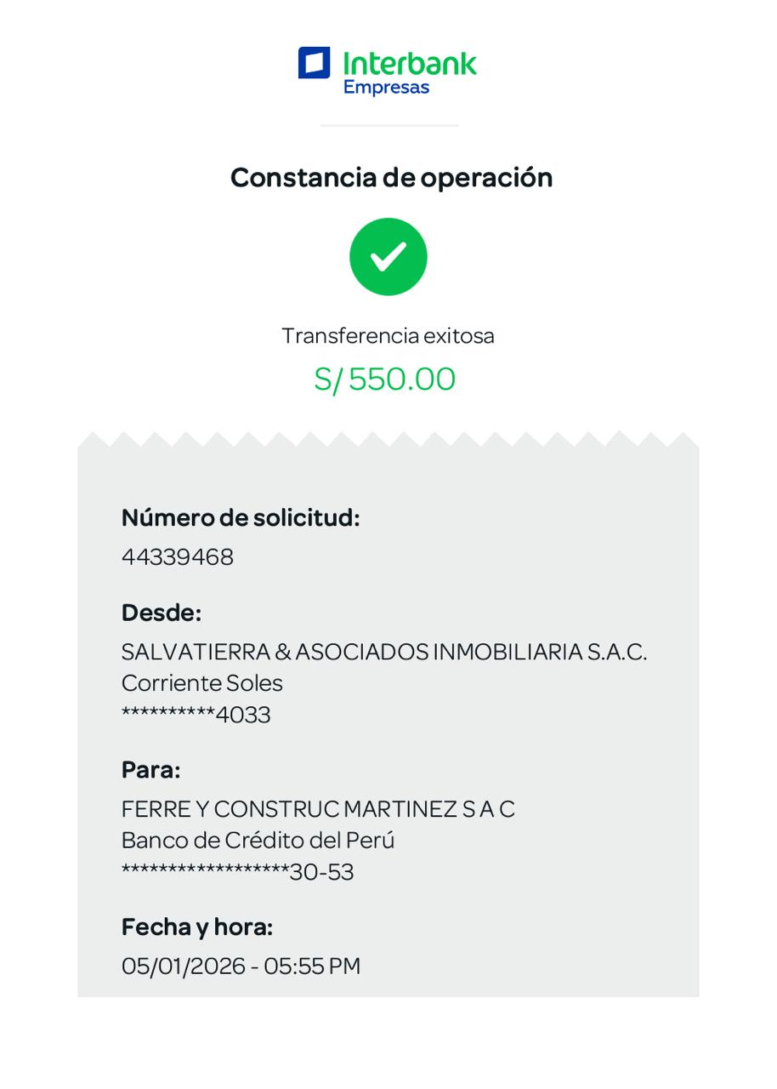The height and width of the screenshot is (1089, 777).
Task: Select the masked account ending in 4033
Action: (x=196, y=715)
